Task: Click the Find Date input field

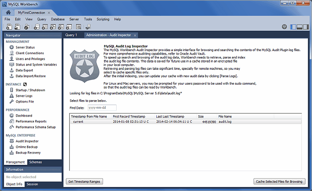Action: tap(102, 108)
